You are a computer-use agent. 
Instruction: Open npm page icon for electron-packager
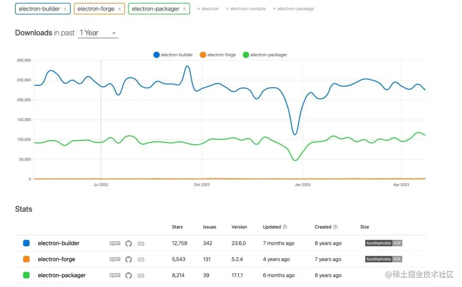115,275
